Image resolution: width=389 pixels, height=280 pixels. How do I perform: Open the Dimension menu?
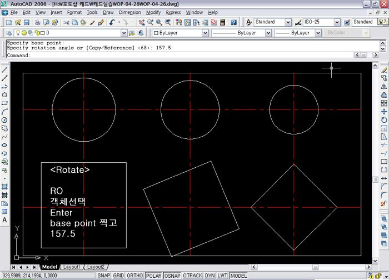pyautogui.click(x=129, y=12)
